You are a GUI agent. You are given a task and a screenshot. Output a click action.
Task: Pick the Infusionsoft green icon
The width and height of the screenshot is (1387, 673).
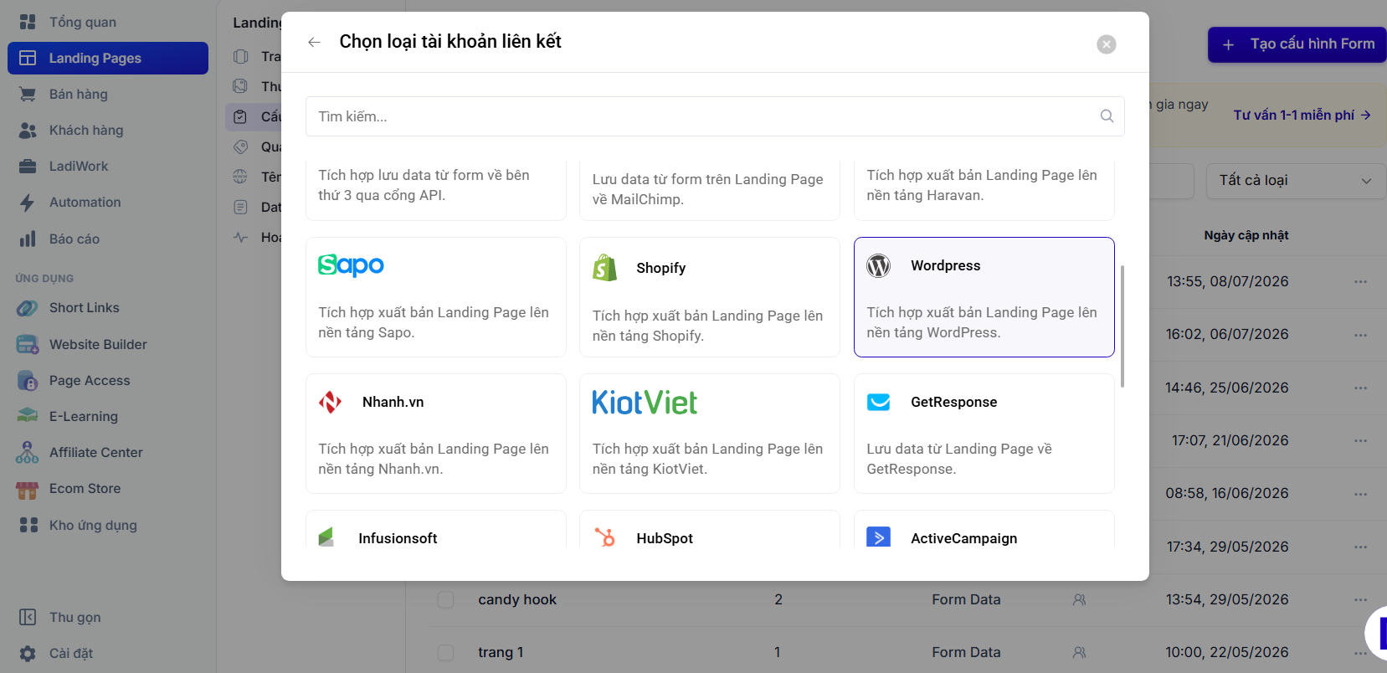coord(326,537)
